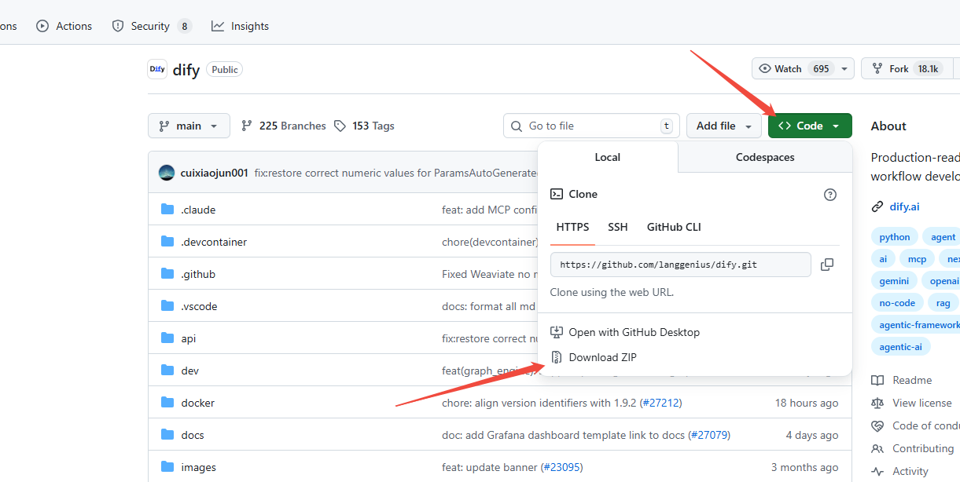Image resolution: width=960 pixels, height=482 pixels.
Task: Click the commit author avatar cuixiaojun001
Action: [167, 173]
